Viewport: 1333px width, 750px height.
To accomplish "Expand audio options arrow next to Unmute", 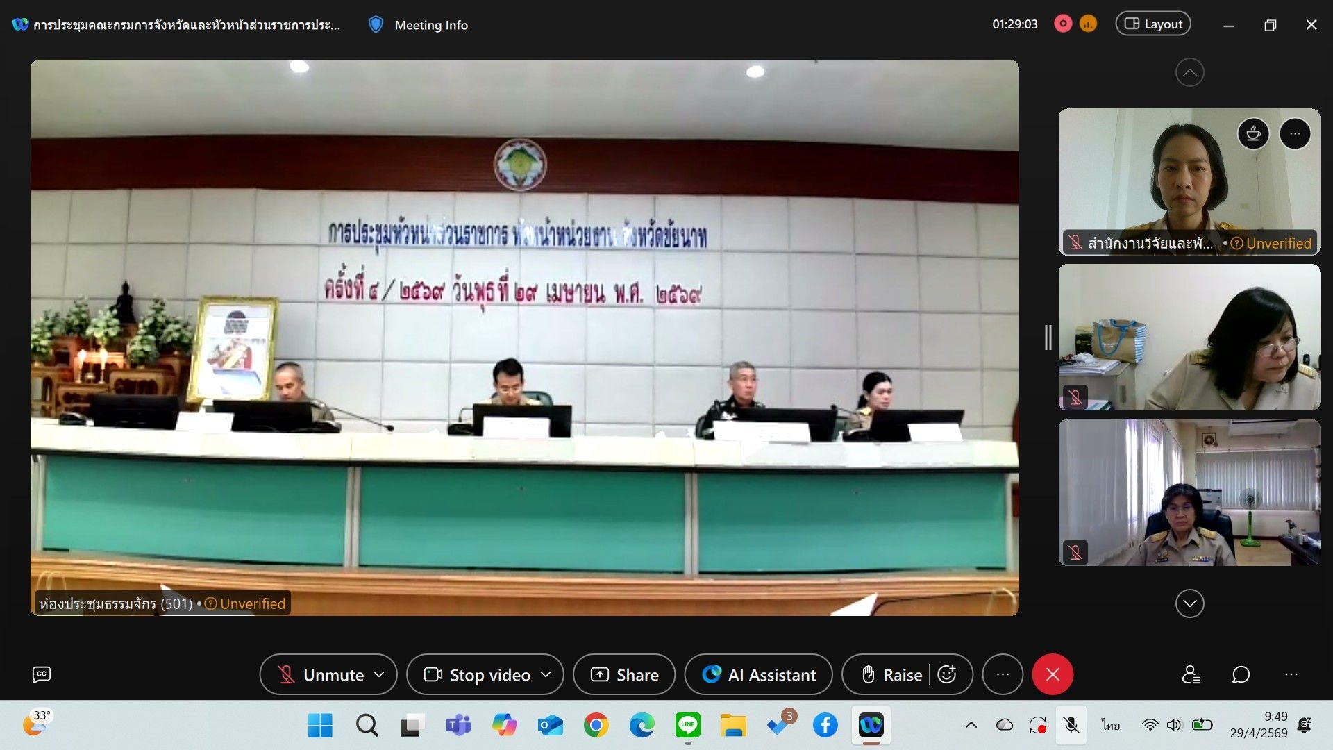I will (x=379, y=674).
